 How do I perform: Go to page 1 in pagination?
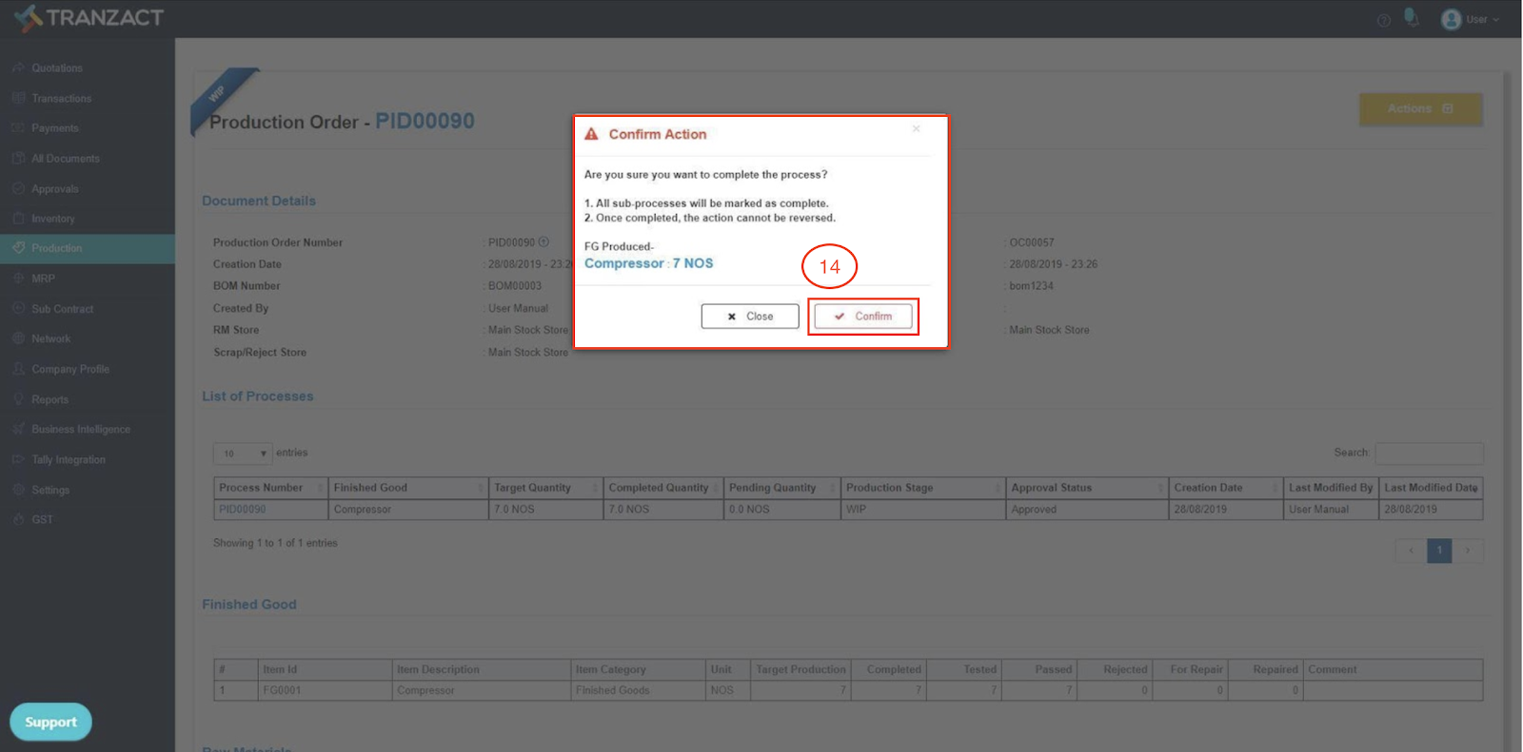coord(1439,550)
